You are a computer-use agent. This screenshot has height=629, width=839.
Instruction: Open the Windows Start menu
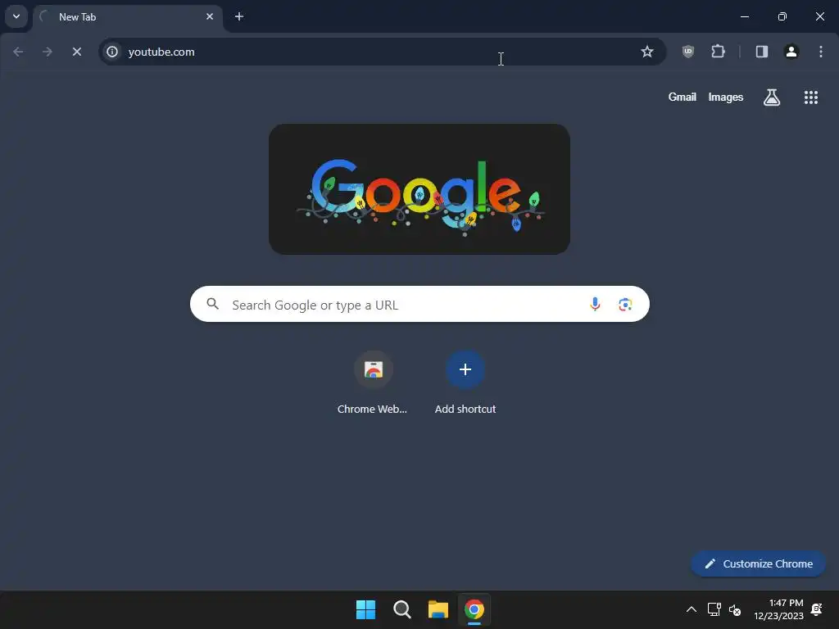tap(366, 609)
